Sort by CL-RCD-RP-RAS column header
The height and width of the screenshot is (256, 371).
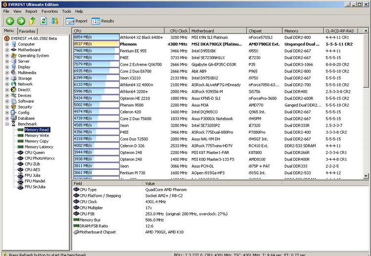[341, 31]
